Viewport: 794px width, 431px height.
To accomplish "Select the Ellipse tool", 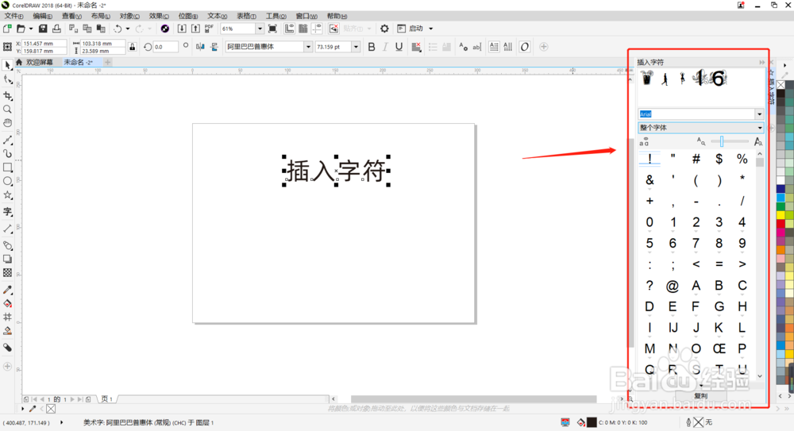I will (x=7, y=181).
